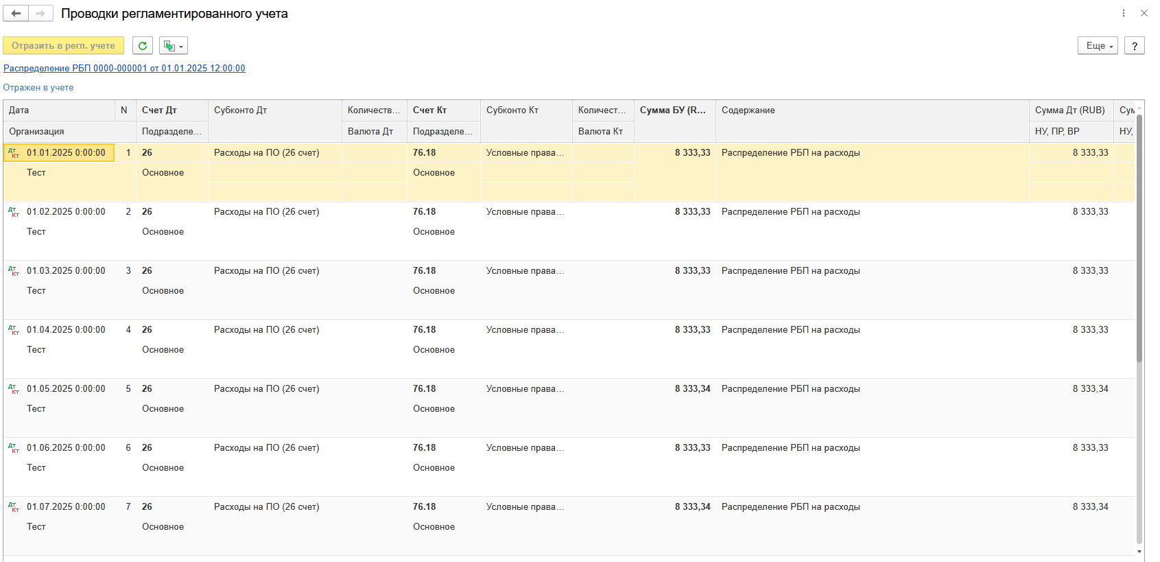Click the 'Отражен в учете' status text

[x=38, y=87]
